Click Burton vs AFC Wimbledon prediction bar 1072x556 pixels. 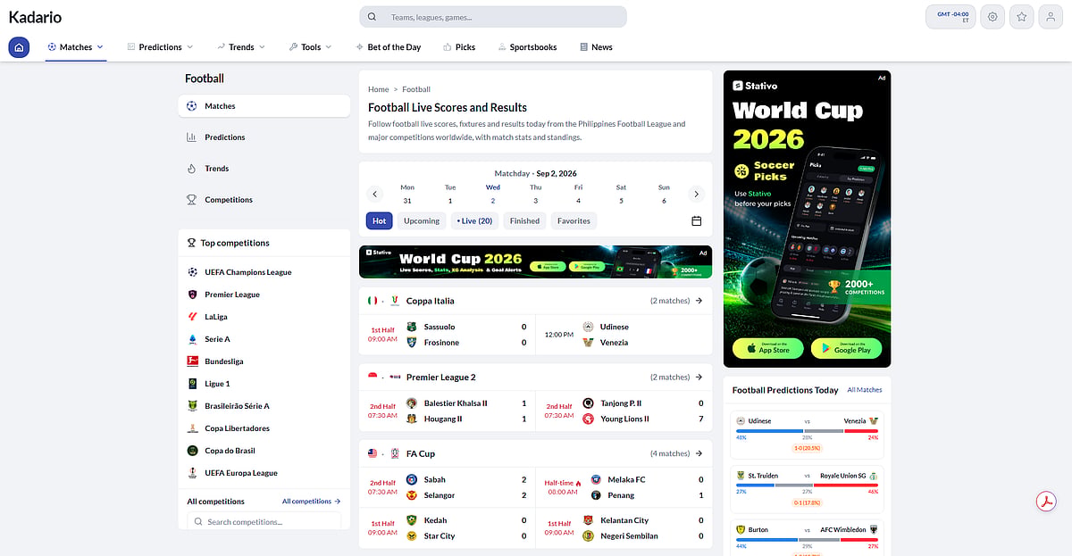[807, 539]
